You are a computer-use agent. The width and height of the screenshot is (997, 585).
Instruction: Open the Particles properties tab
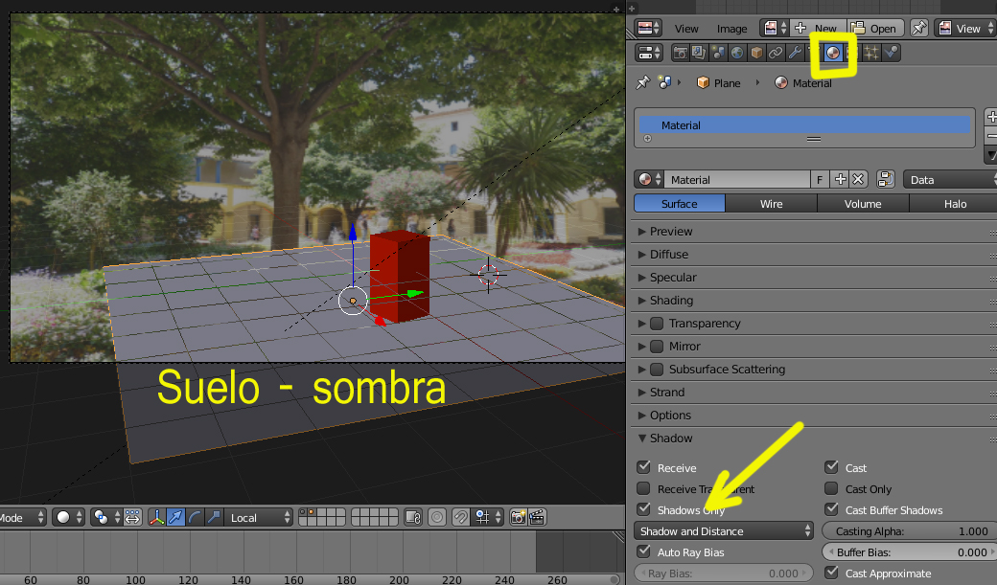(x=871, y=53)
